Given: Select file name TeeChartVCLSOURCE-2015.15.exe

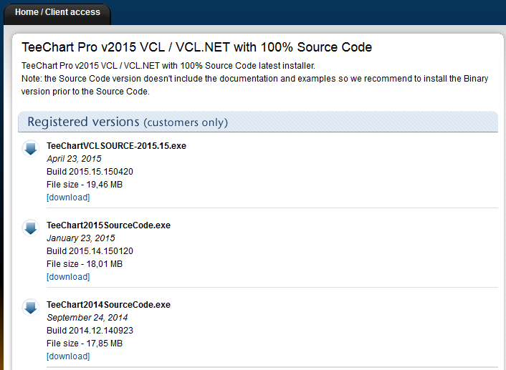Looking at the screenshot, I should [116, 146].
